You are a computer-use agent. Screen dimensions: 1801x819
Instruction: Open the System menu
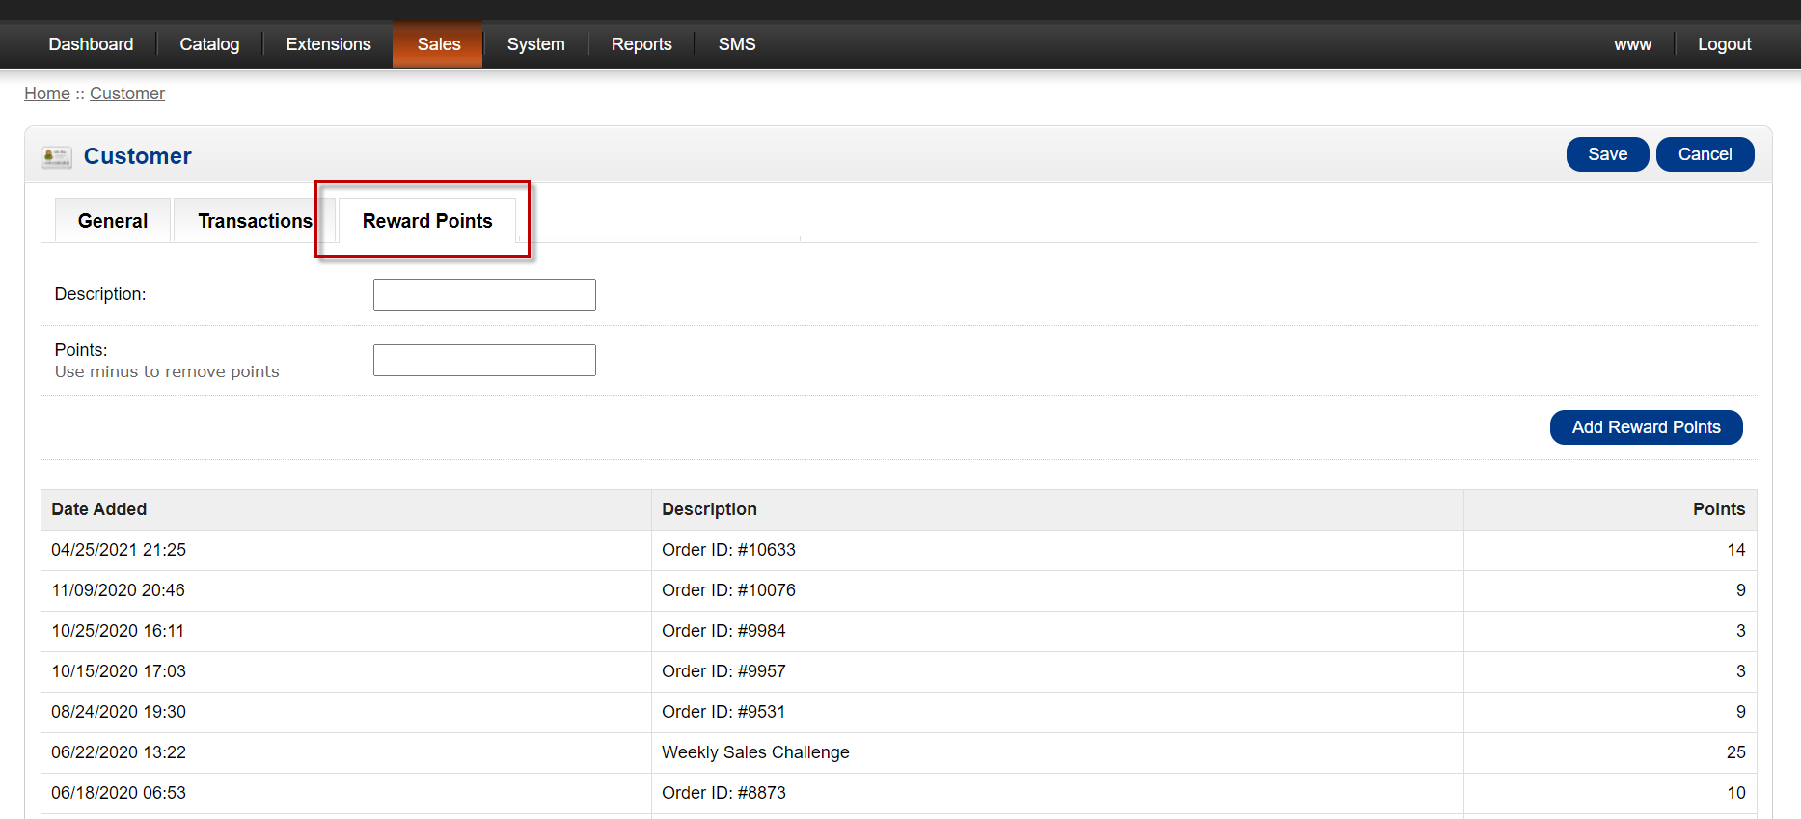pos(535,44)
